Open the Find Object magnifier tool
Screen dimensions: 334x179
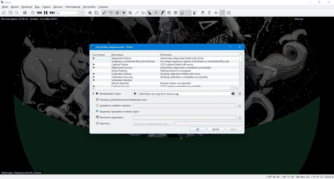point(17,13)
